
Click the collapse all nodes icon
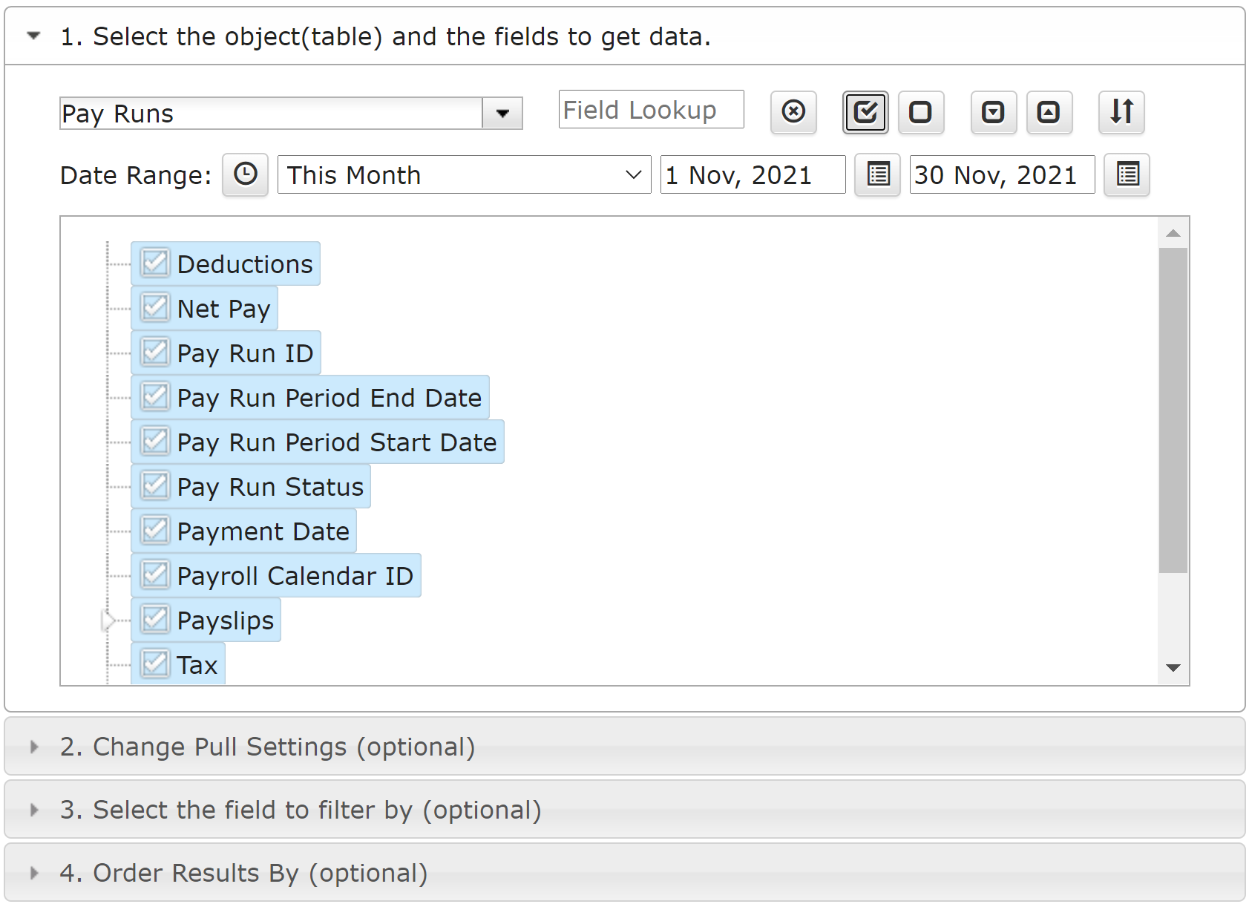(1049, 112)
